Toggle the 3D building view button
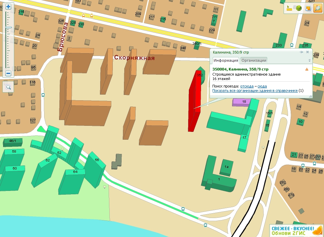This screenshot has height=237, width=324. [318, 8]
